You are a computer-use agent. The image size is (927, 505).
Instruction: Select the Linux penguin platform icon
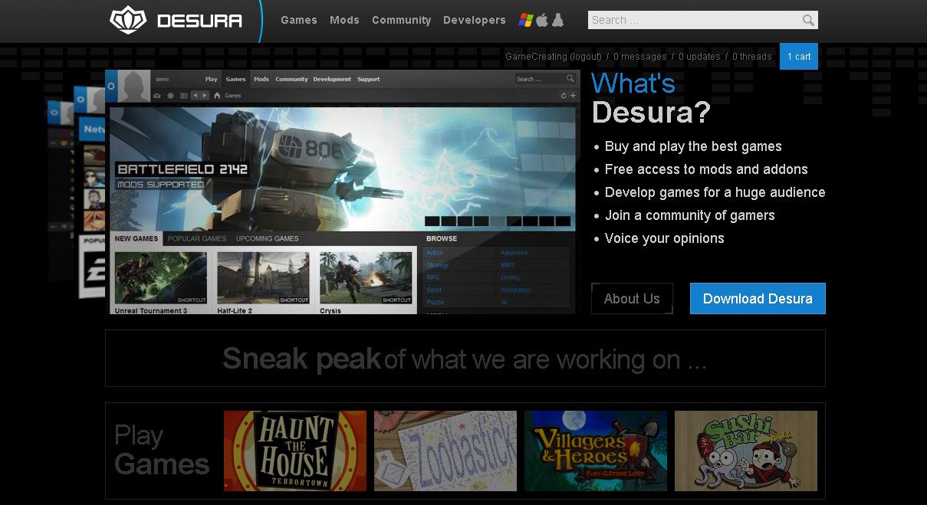557,20
